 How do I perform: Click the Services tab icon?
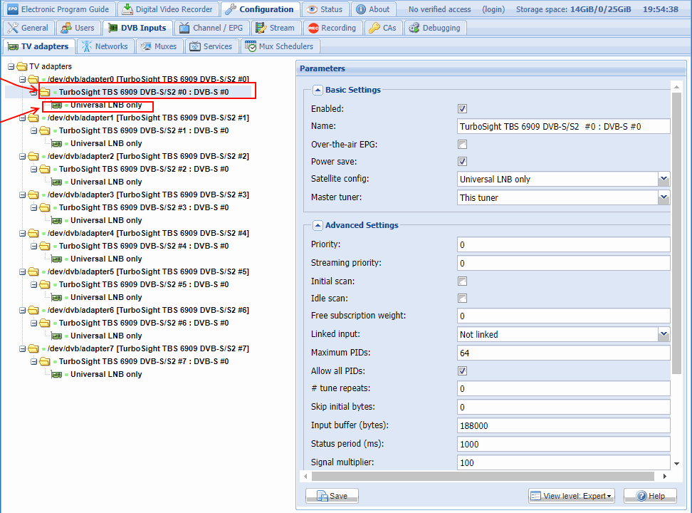[195, 46]
